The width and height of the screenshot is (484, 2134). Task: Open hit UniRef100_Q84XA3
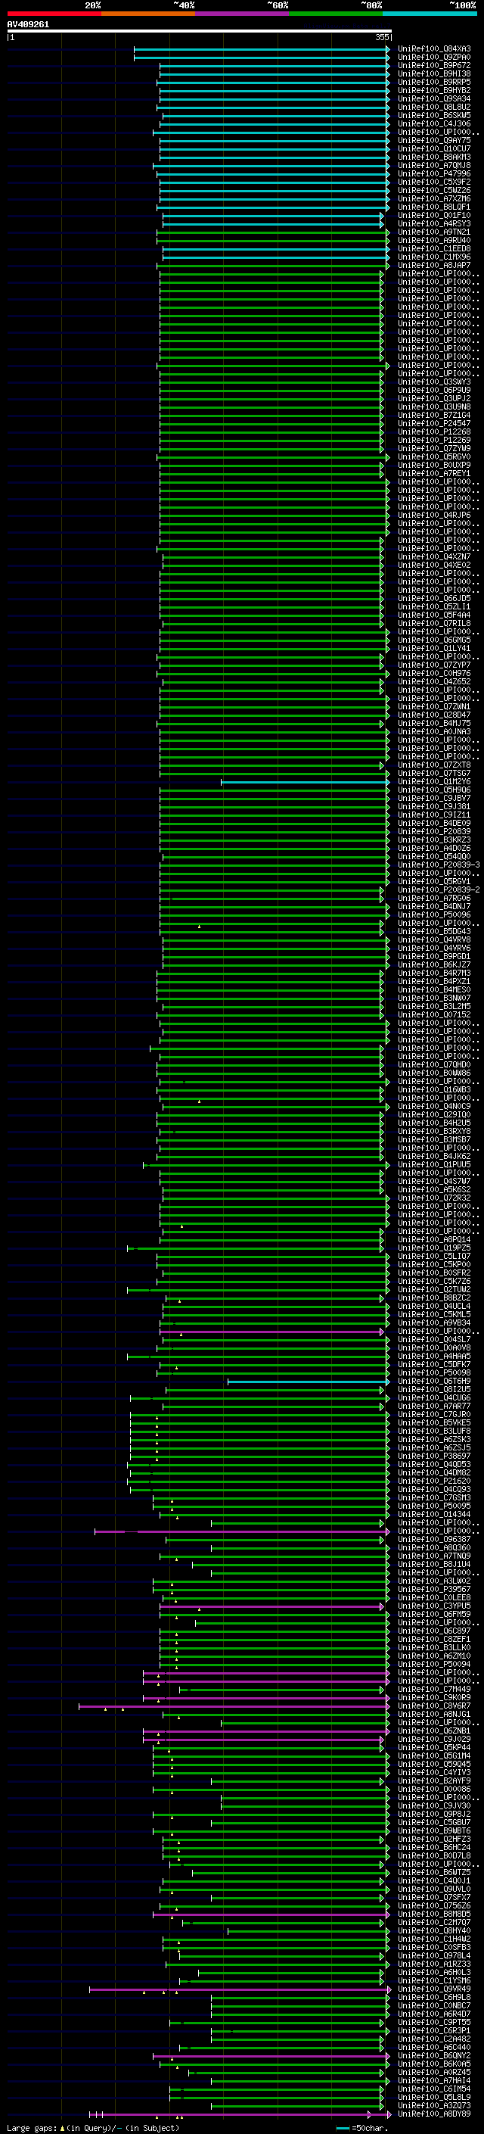click(x=433, y=49)
